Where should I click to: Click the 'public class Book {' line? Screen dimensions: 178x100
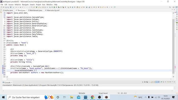click(x=16, y=45)
